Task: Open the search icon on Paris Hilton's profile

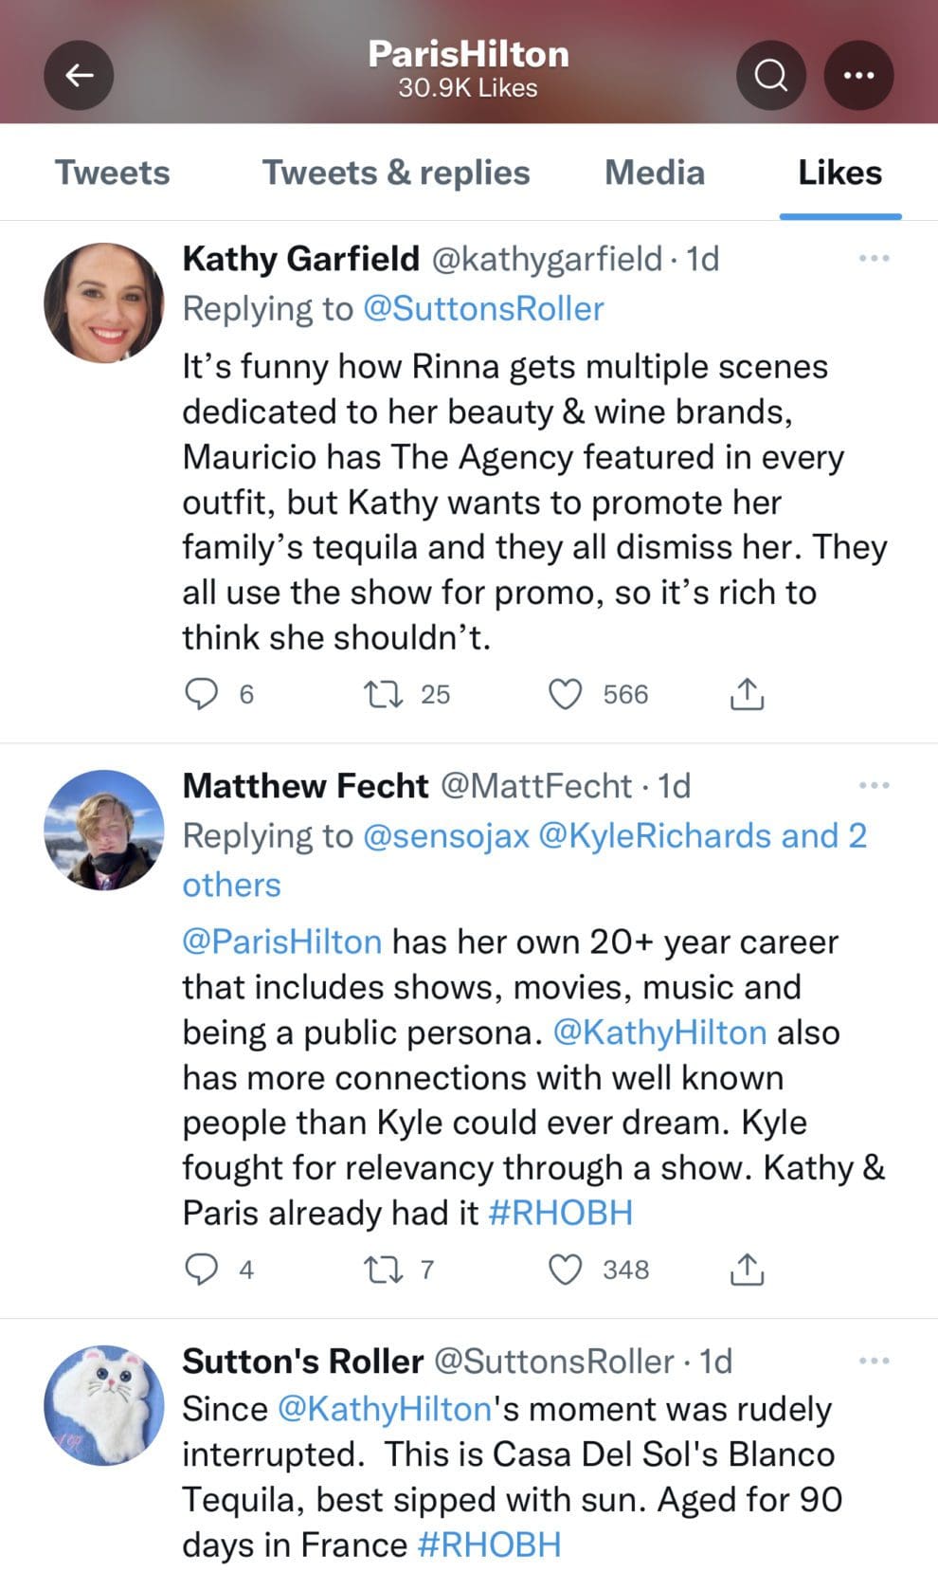Action: pyautogui.click(x=770, y=75)
